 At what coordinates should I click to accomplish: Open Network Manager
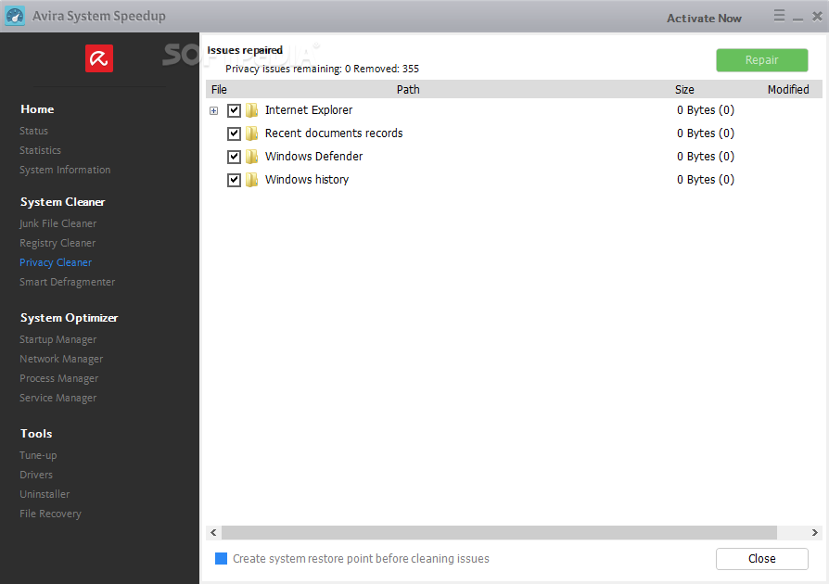coord(61,359)
